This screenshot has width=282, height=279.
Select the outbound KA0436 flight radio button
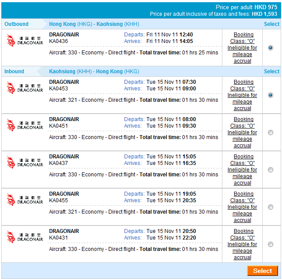(x=270, y=48)
